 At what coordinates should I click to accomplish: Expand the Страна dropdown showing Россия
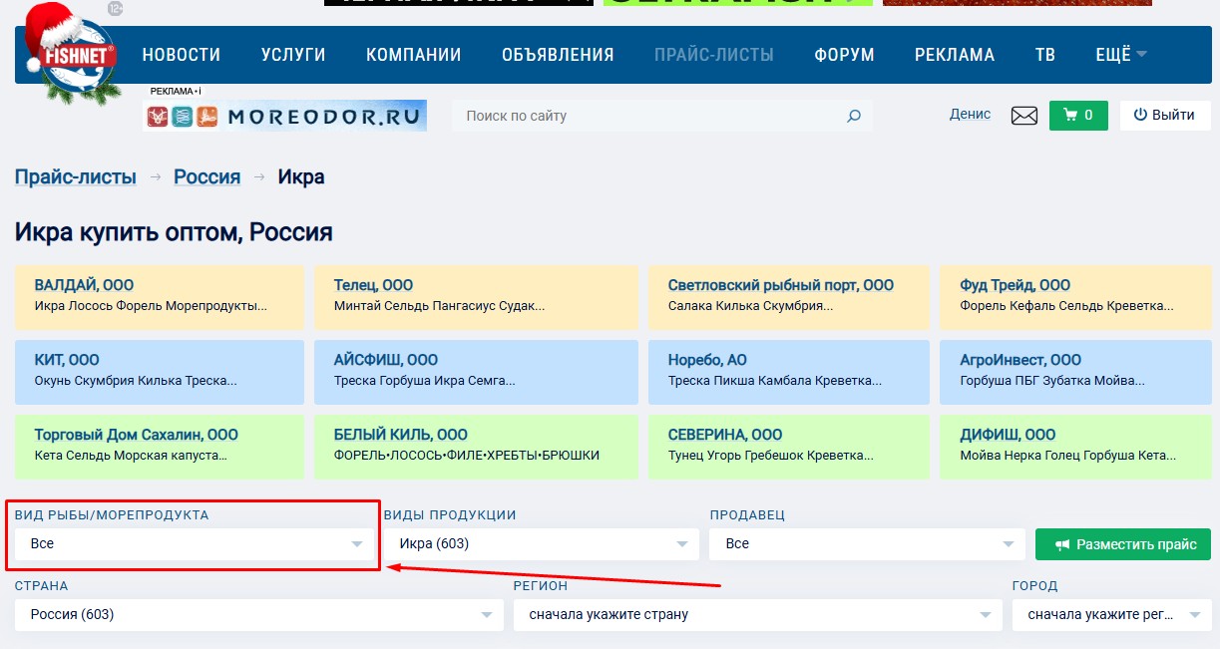tap(258, 615)
